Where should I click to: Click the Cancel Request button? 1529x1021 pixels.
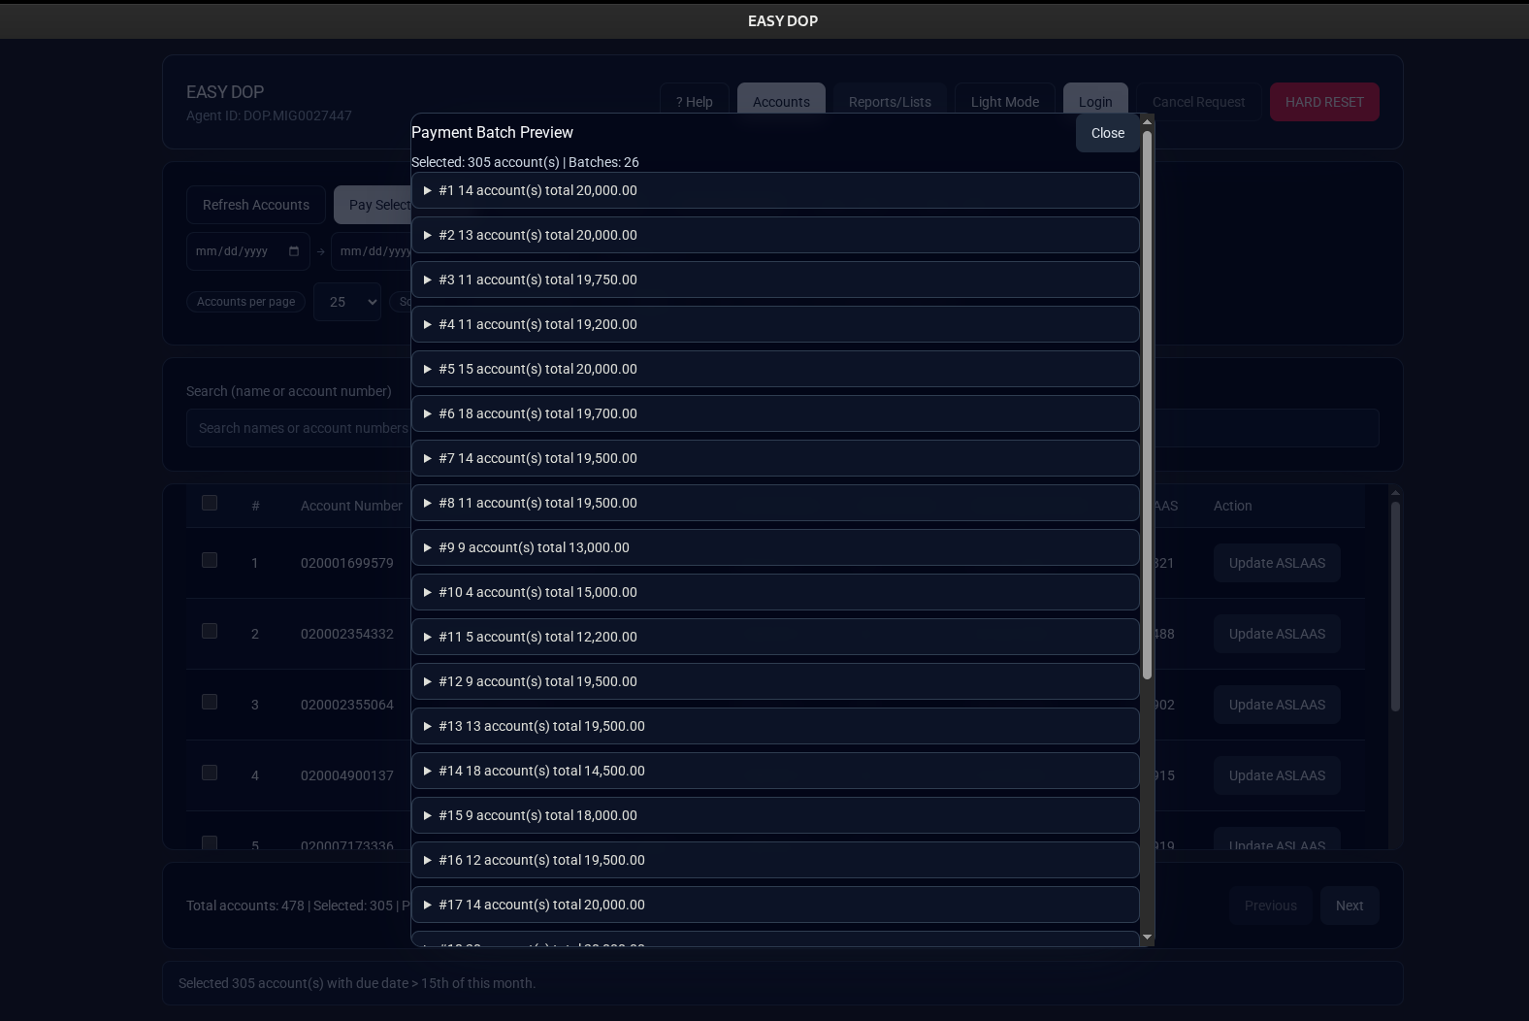pyautogui.click(x=1198, y=102)
